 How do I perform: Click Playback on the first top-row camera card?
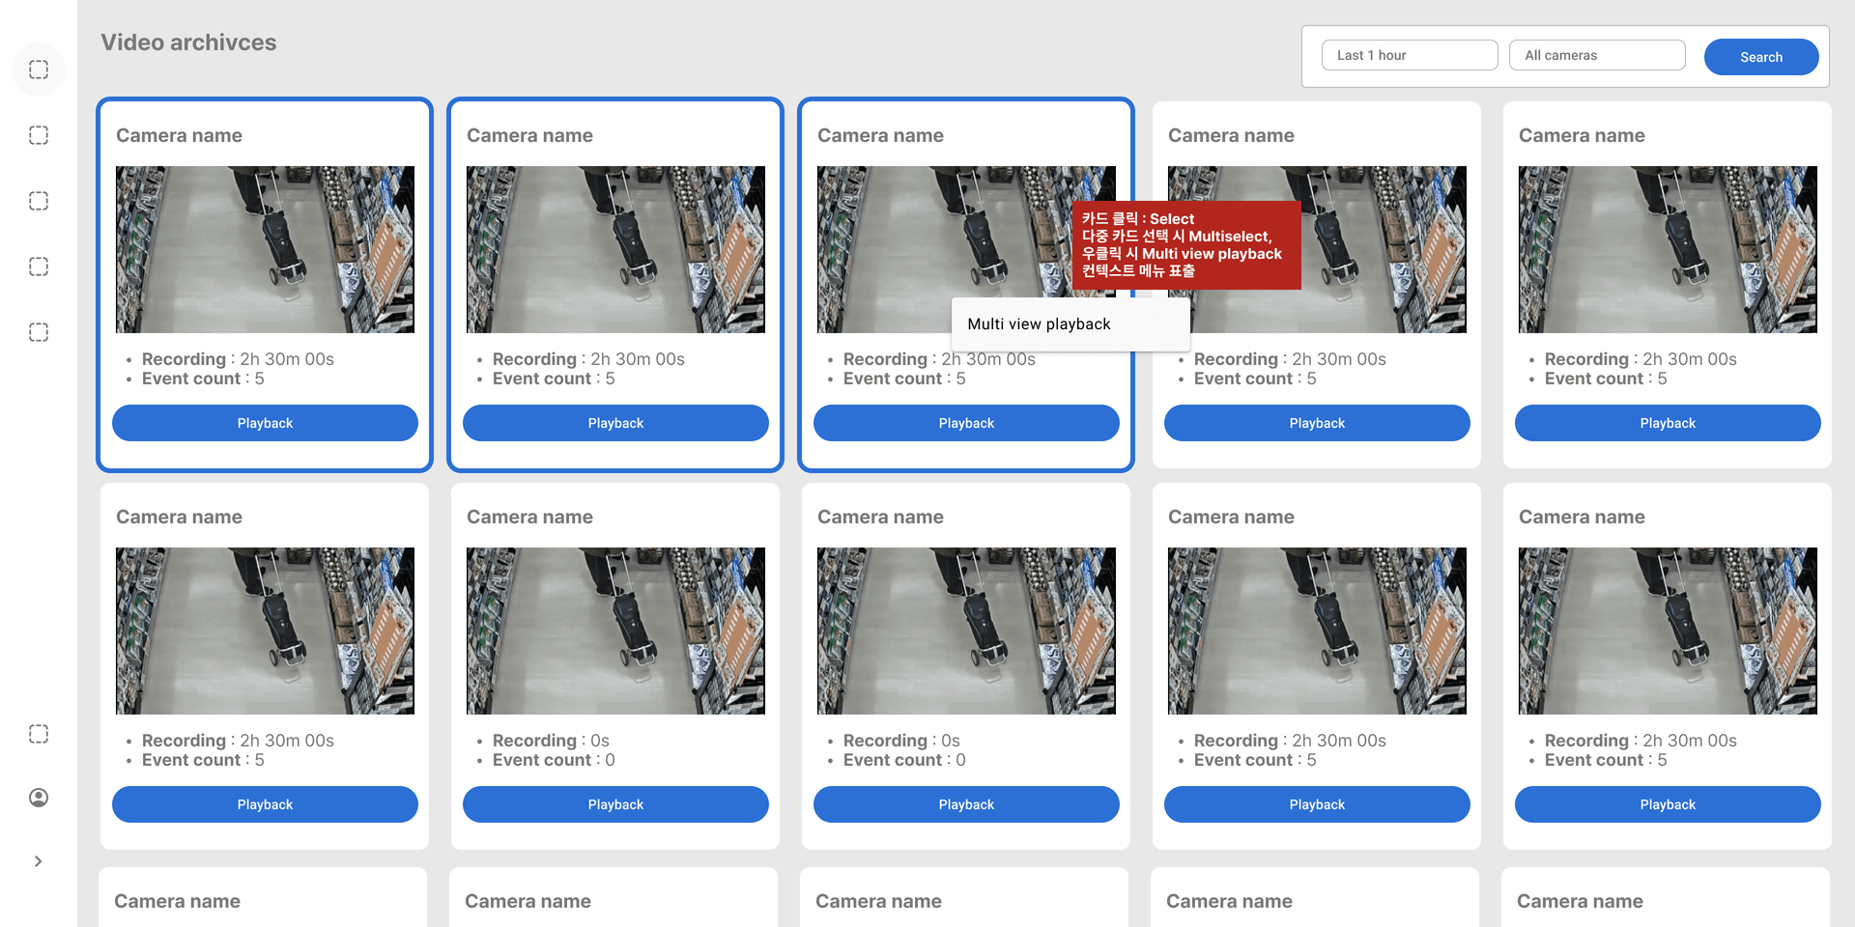click(265, 423)
